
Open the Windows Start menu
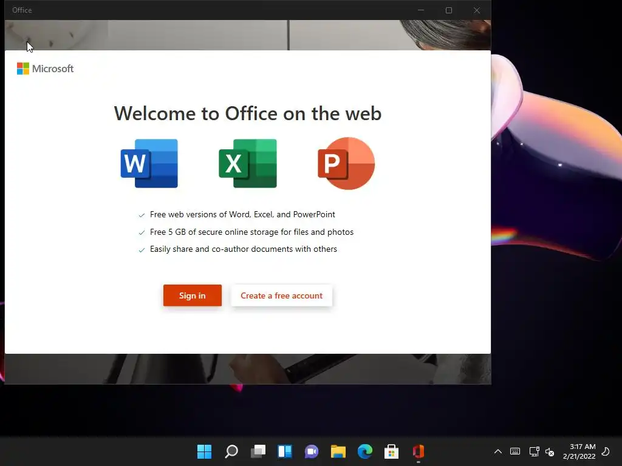204,451
